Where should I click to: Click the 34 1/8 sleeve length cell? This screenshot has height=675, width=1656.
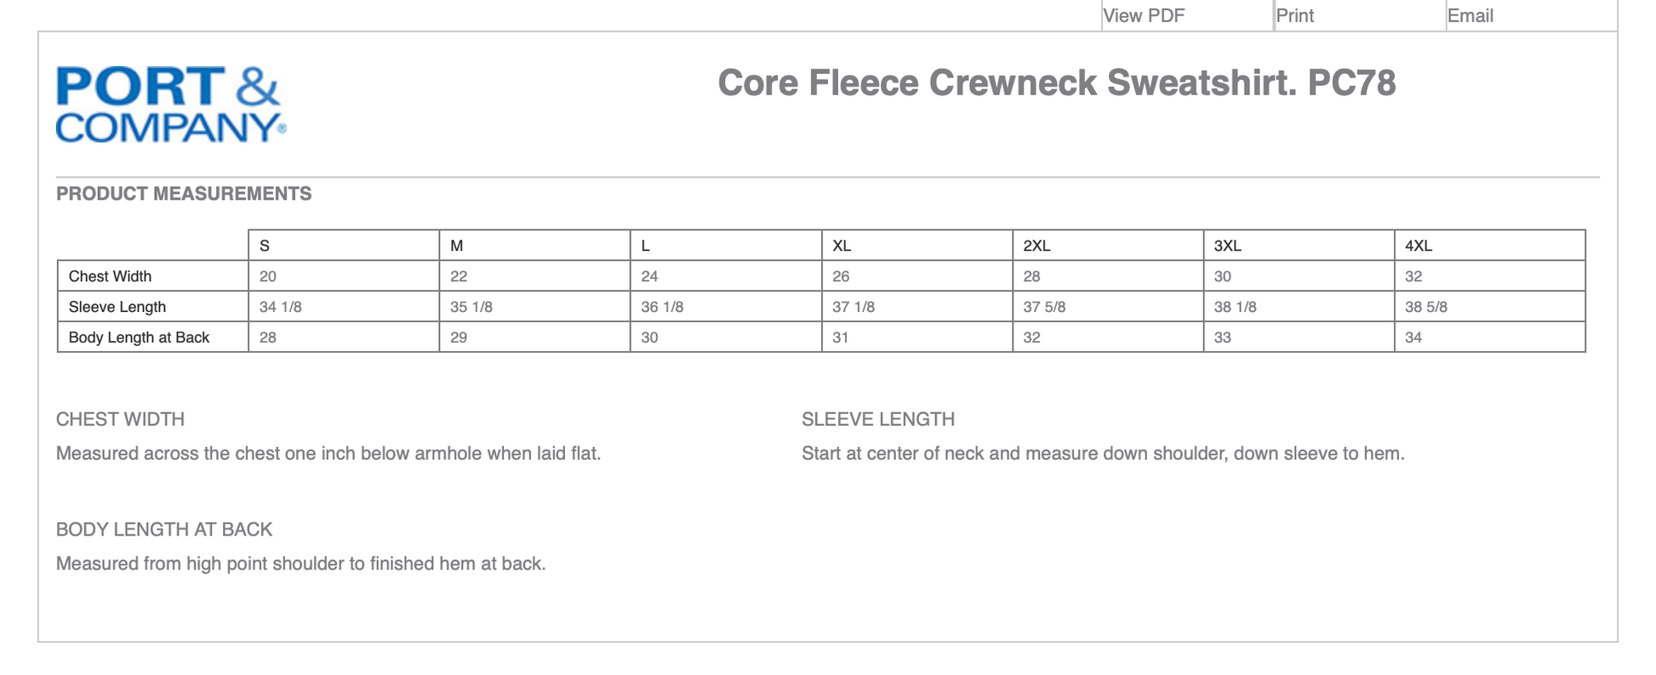tap(281, 307)
